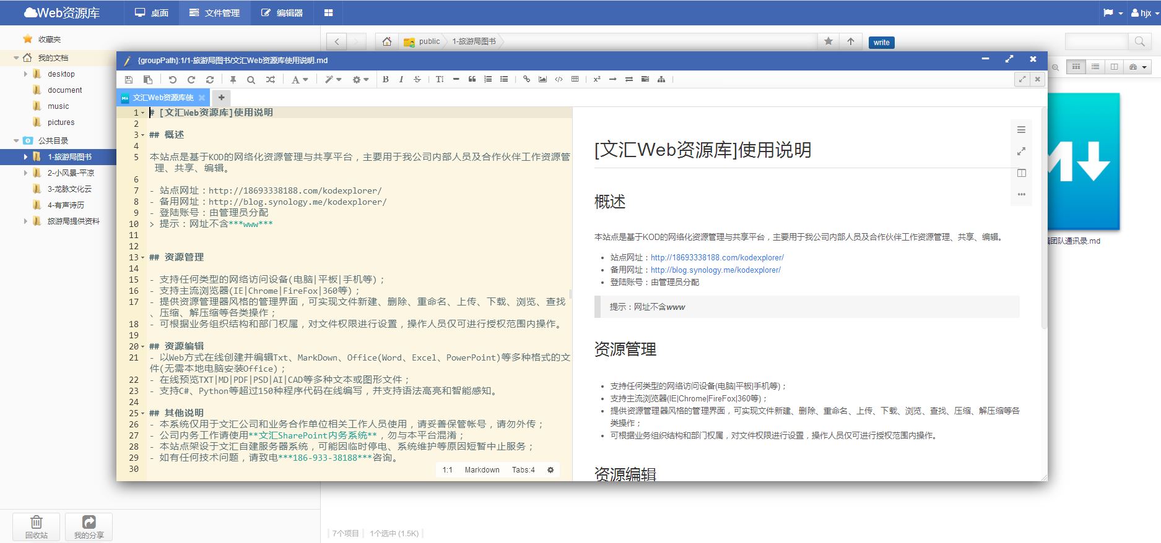1161x543 pixels.
Task: Apply italic formatting
Action: (x=401, y=79)
